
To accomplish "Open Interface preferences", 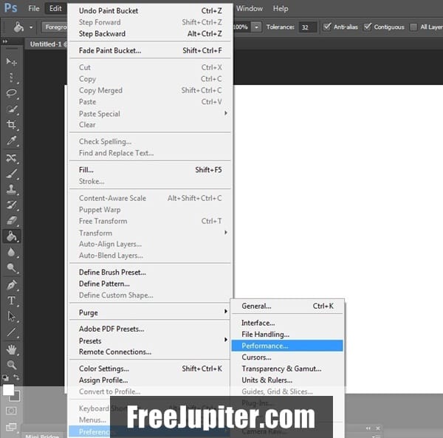I will point(287,323).
